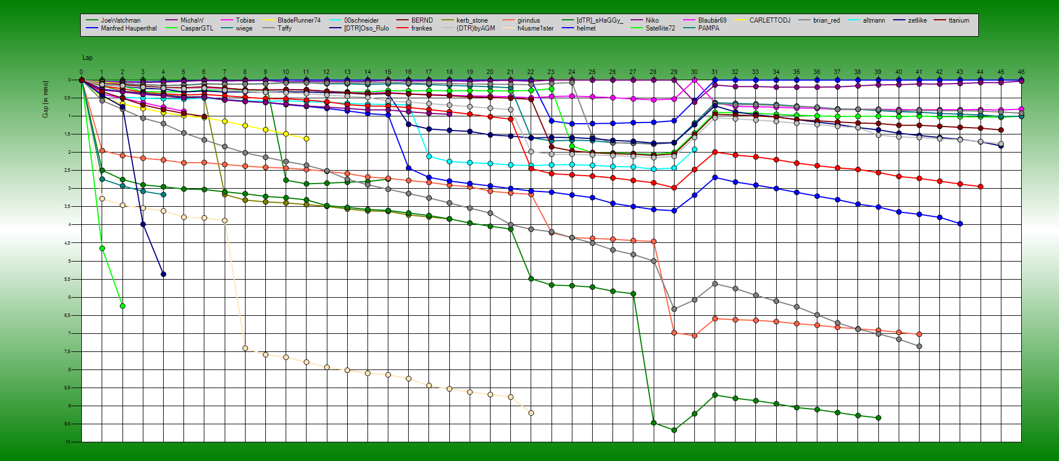Click gray line's final point at lap 41
This screenshot has height=461, width=1059.
pos(919,346)
